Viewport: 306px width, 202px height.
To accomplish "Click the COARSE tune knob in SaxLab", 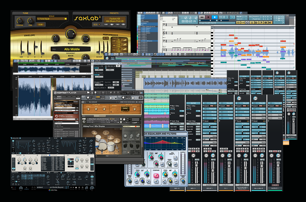I will [x=20, y=21].
